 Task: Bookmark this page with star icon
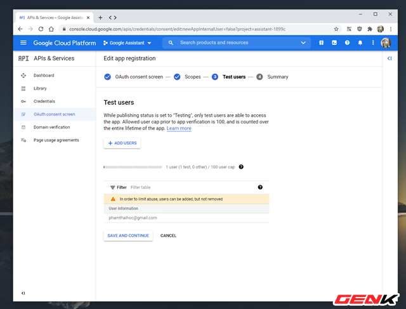336,29
